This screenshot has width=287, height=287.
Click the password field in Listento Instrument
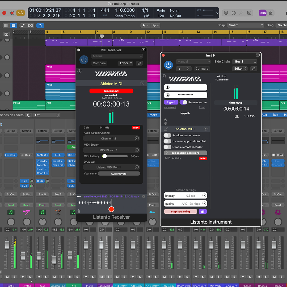185,95
